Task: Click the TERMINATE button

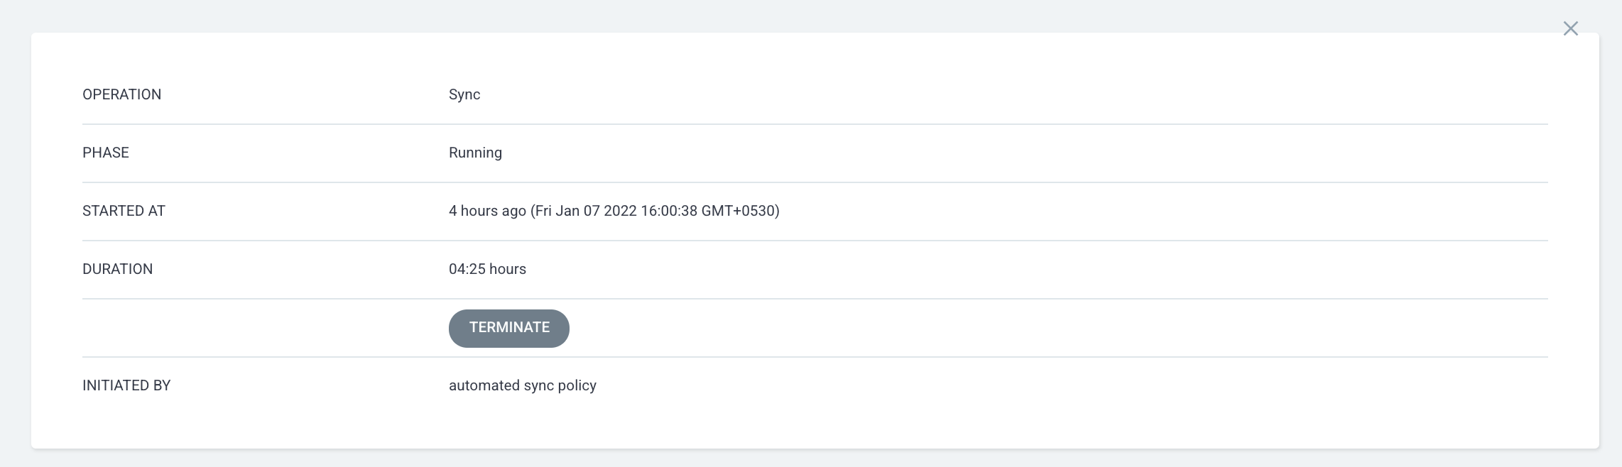Action: pos(508,328)
